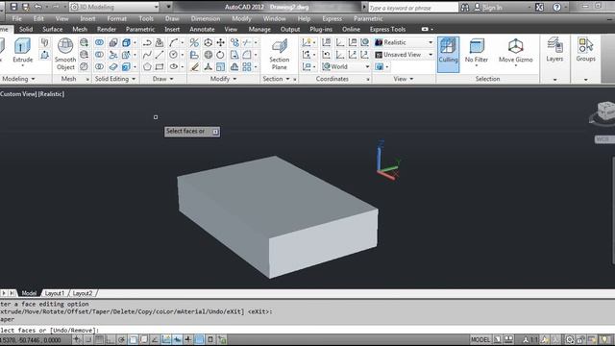Open the Dimension menu
Screen dimensions: 615x346
pyautogui.click(x=206, y=18)
